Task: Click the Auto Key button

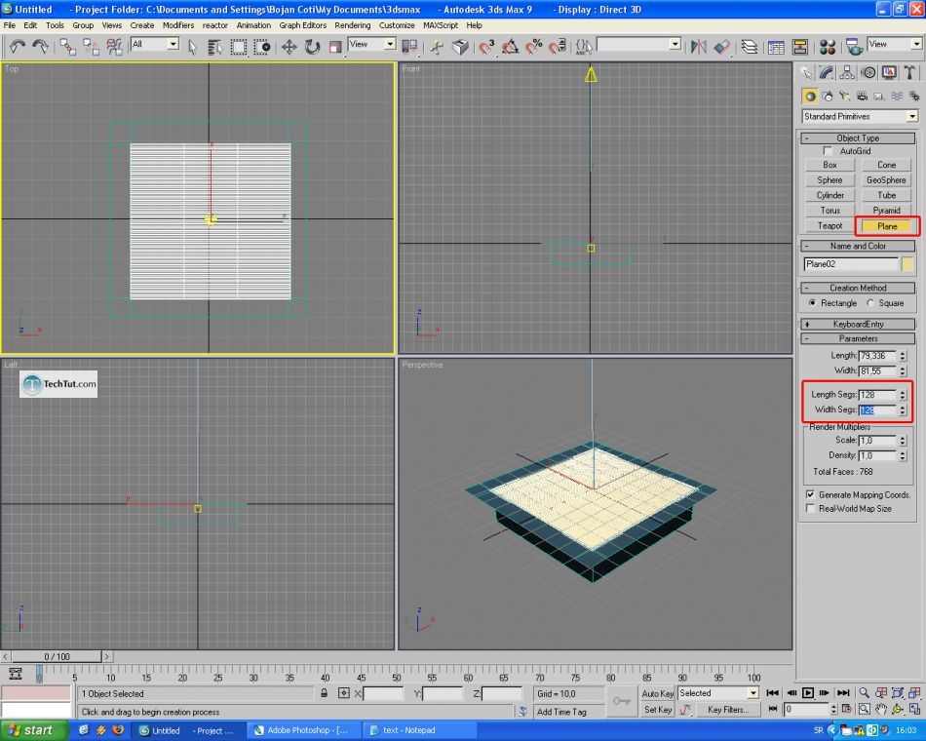Action: coord(658,693)
